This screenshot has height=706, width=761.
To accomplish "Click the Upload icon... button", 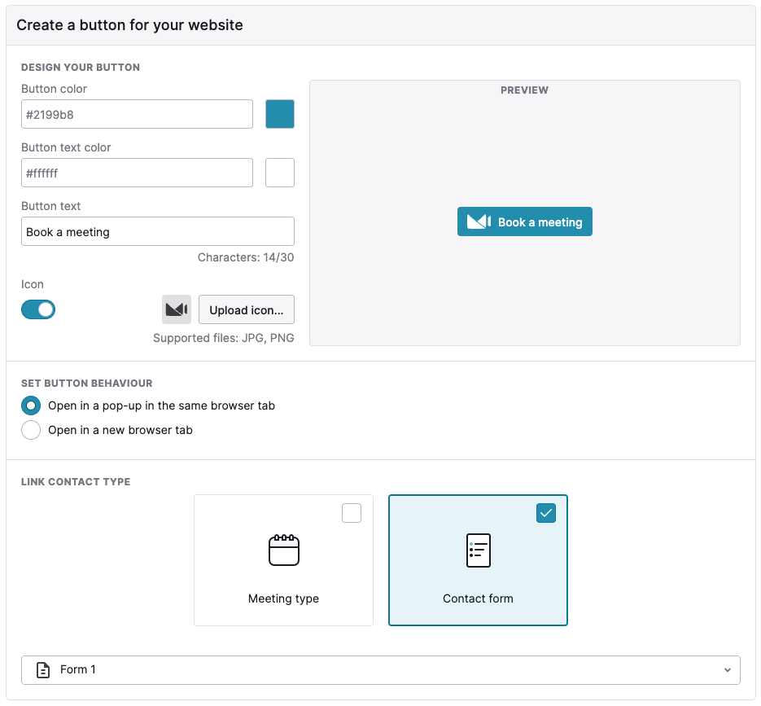I will pyautogui.click(x=247, y=309).
